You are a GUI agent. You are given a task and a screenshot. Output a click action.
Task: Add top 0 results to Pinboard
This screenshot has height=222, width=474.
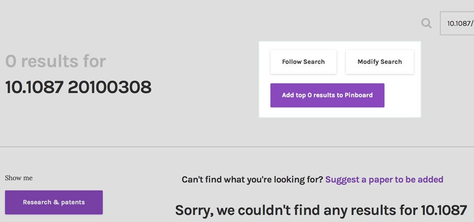point(327,95)
